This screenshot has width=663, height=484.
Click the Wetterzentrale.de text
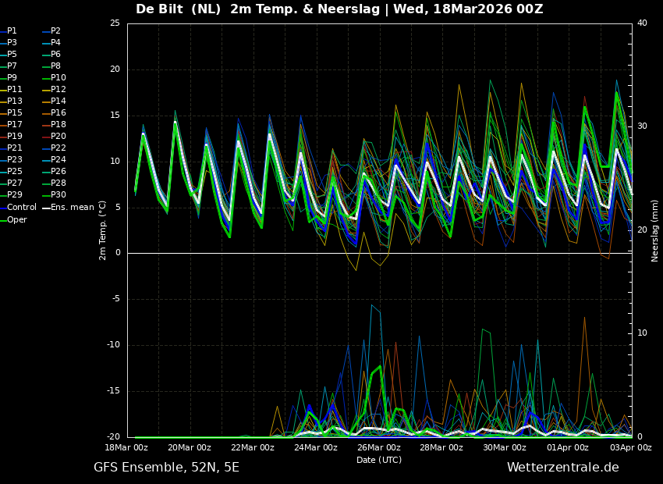(x=562, y=468)
